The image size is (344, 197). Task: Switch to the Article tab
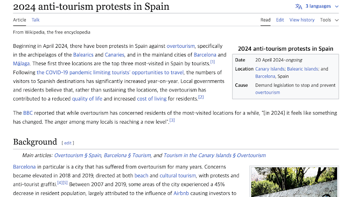(x=19, y=20)
